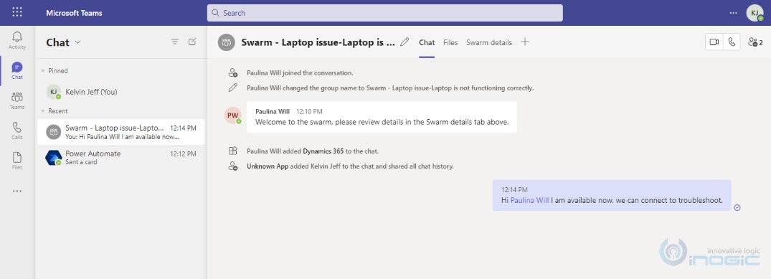771x279 pixels.
Task: Switch to the Swarm details tab
Action: (488, 43)
